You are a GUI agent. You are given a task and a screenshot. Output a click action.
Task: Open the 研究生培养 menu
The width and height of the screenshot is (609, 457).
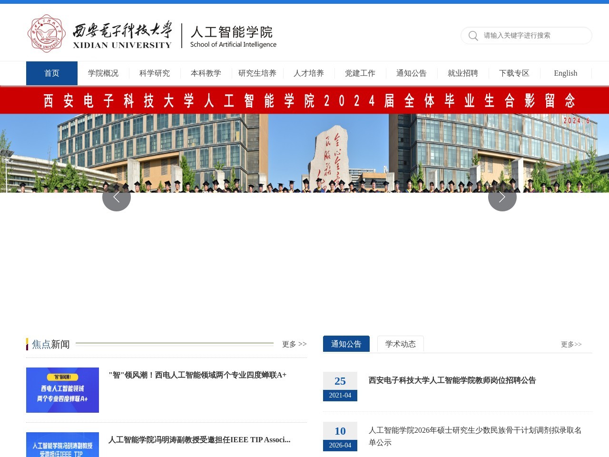pyautogui.click(x=257, y=73)
